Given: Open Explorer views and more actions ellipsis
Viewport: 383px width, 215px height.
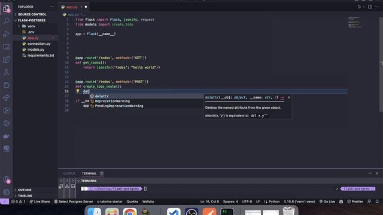Looking at the screenshot, I should pos(52,7).
